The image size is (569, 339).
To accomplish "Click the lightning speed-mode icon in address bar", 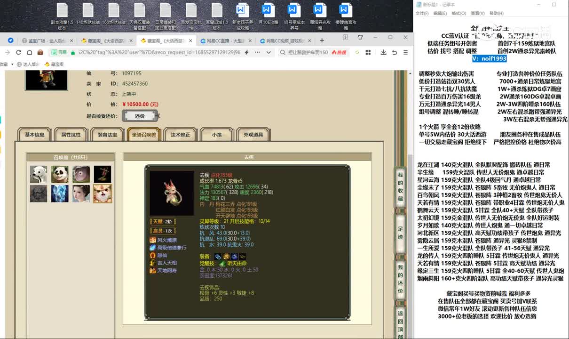I will [x=246, y=52].
